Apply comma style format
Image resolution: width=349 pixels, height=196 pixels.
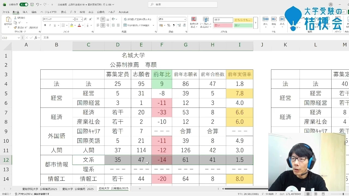tap(173, 25)
